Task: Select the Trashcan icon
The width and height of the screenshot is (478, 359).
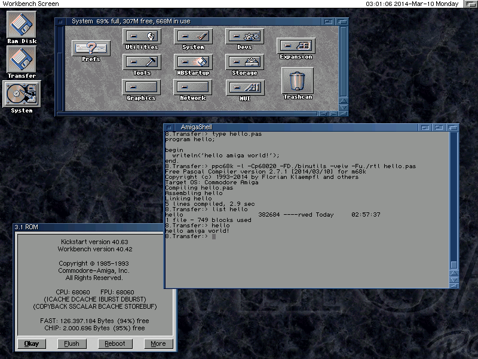Action: coord(298,84)
